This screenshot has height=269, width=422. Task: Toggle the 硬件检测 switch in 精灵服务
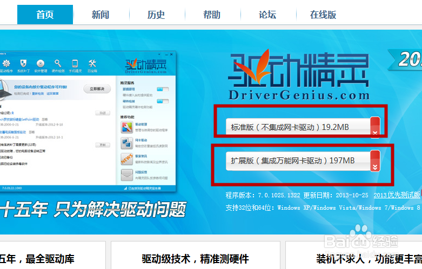(x=163, y=101)
